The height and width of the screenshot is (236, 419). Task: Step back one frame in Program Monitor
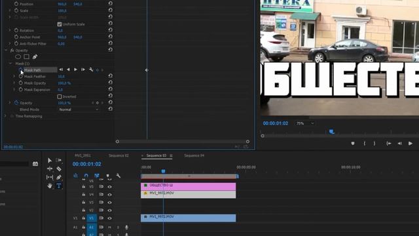(x=399, y=144)
